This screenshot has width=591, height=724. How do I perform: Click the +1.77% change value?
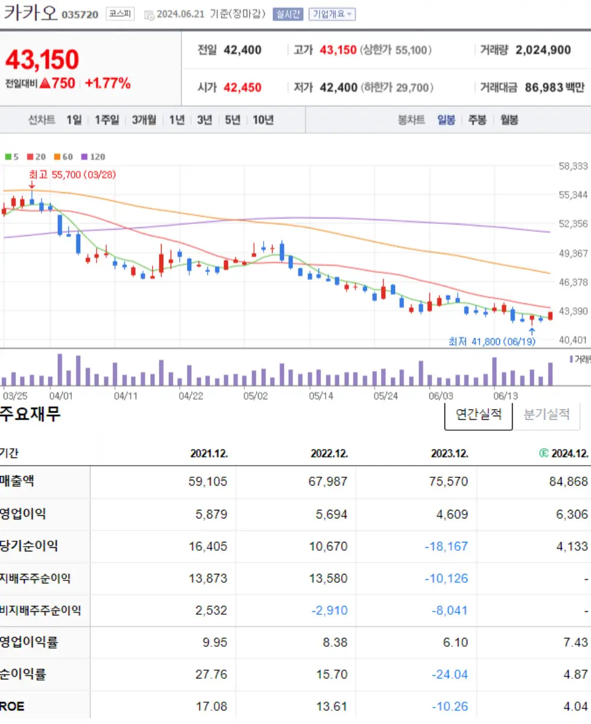pos(108,83)
